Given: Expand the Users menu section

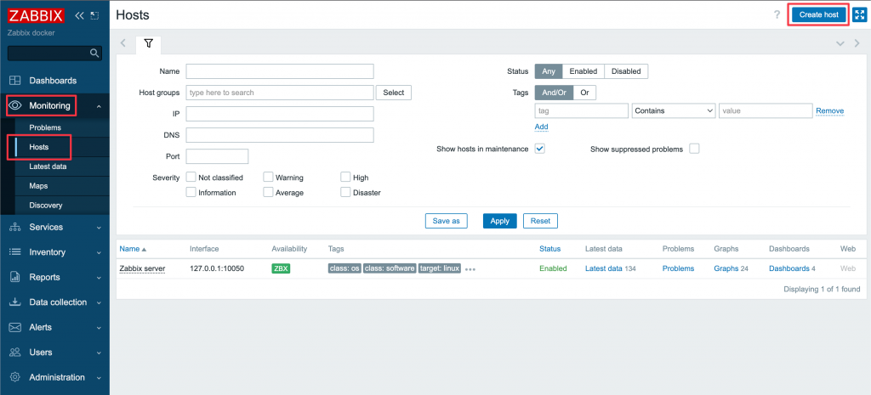Looking at the screenshot, I should point(99,353).
